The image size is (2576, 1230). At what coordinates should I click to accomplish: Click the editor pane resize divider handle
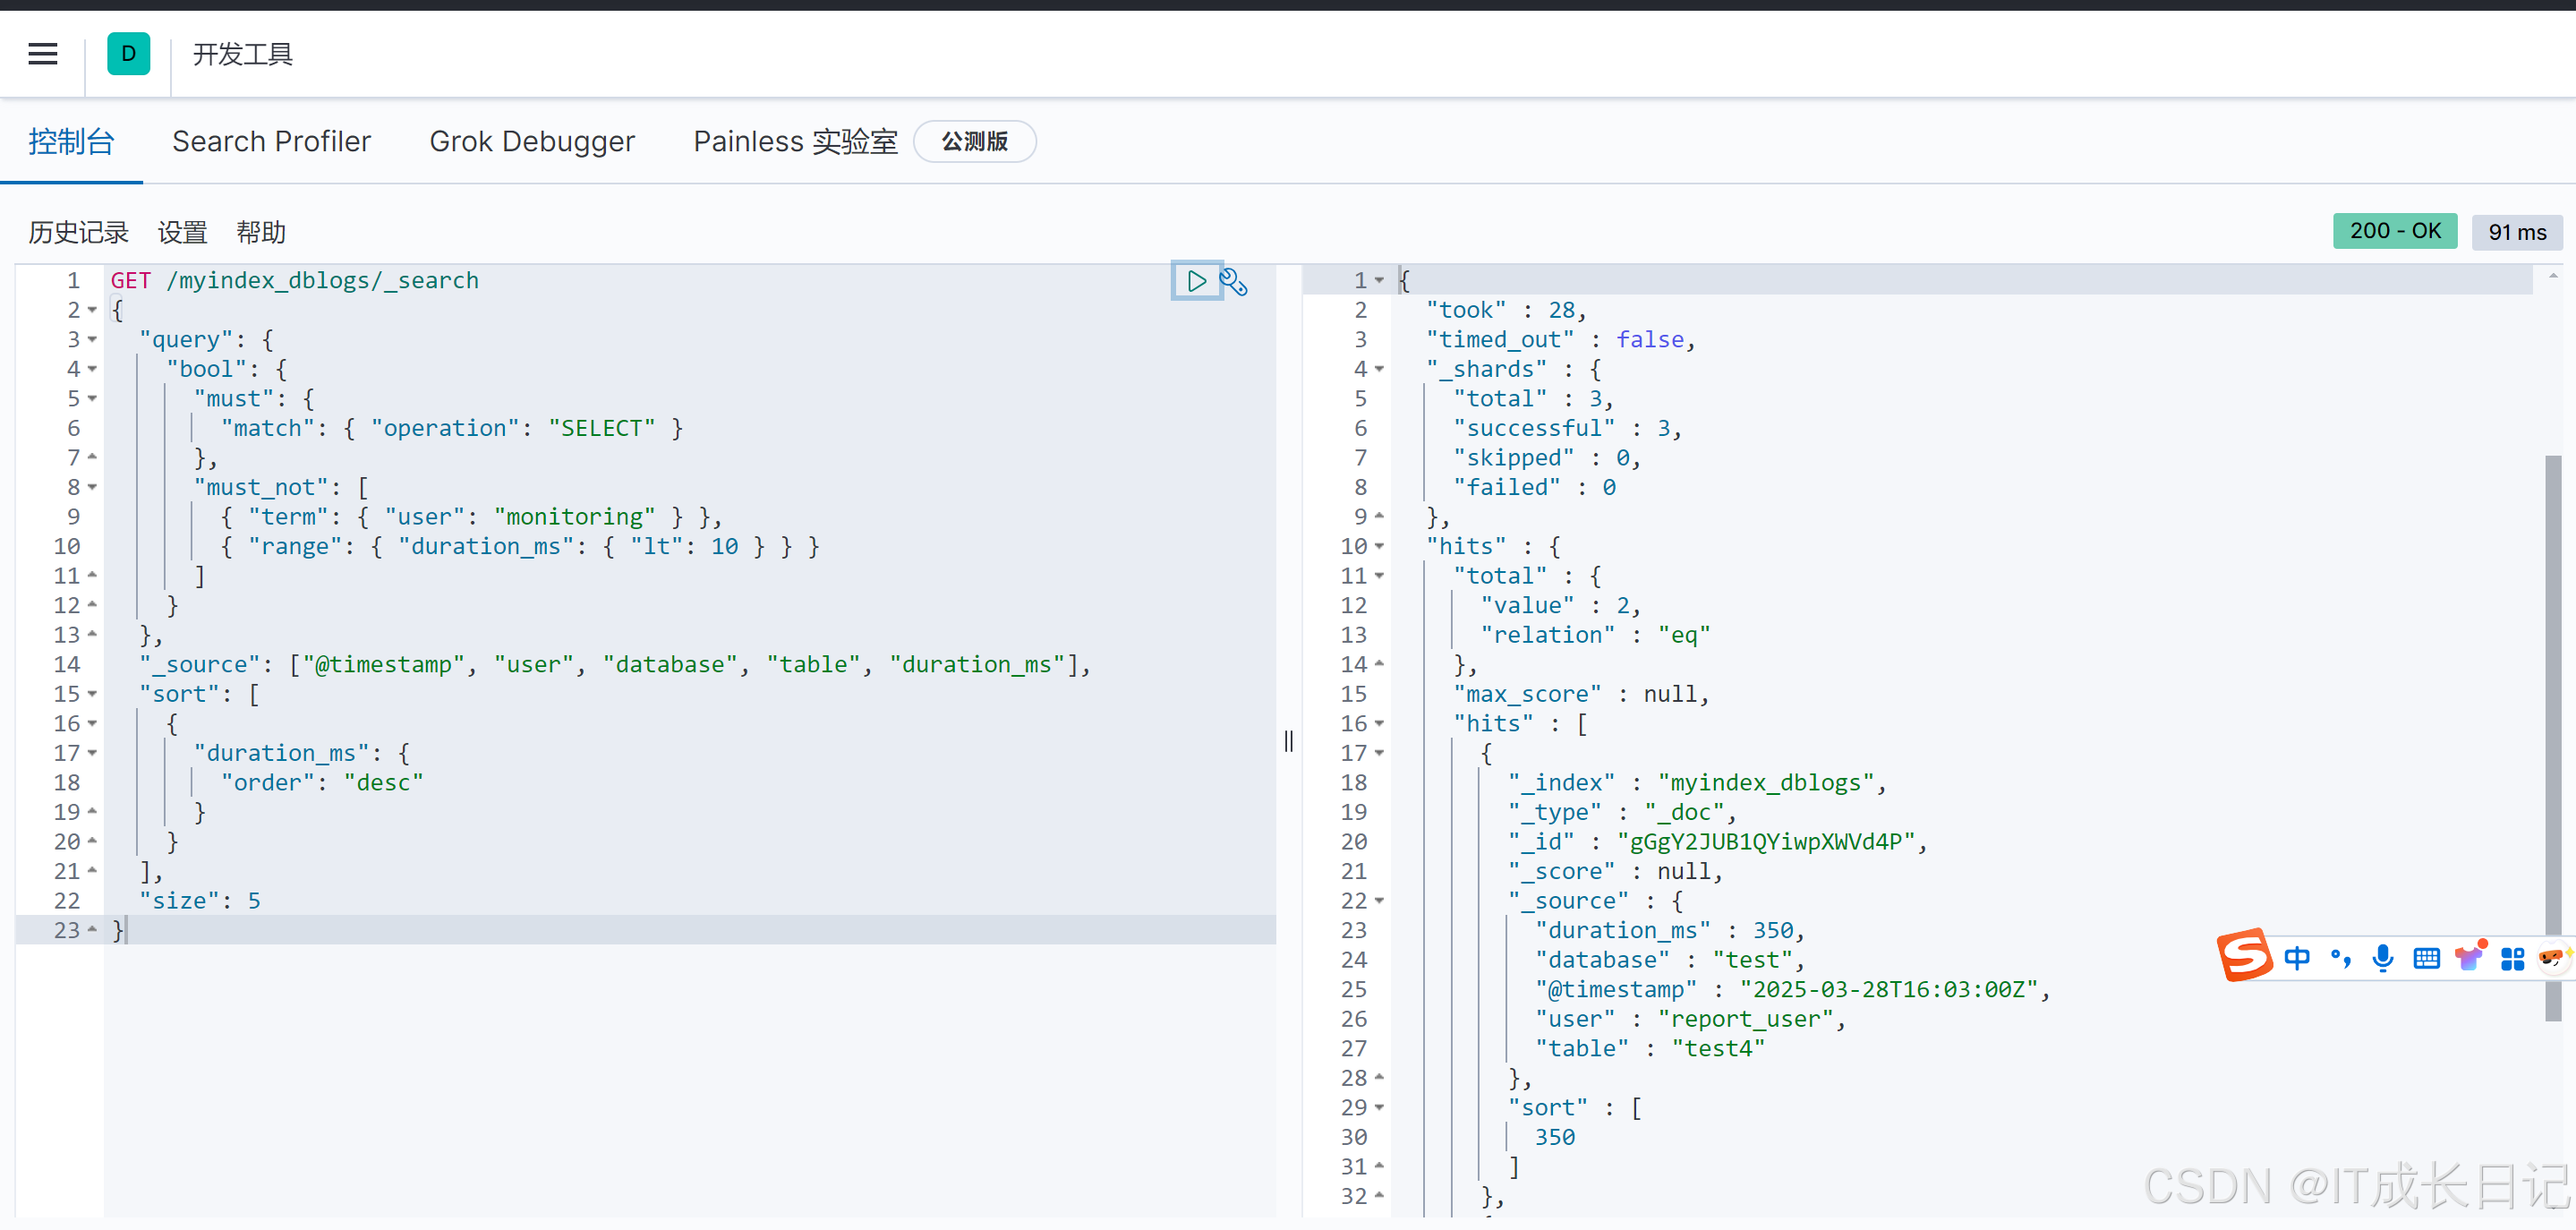point(1289,741)
